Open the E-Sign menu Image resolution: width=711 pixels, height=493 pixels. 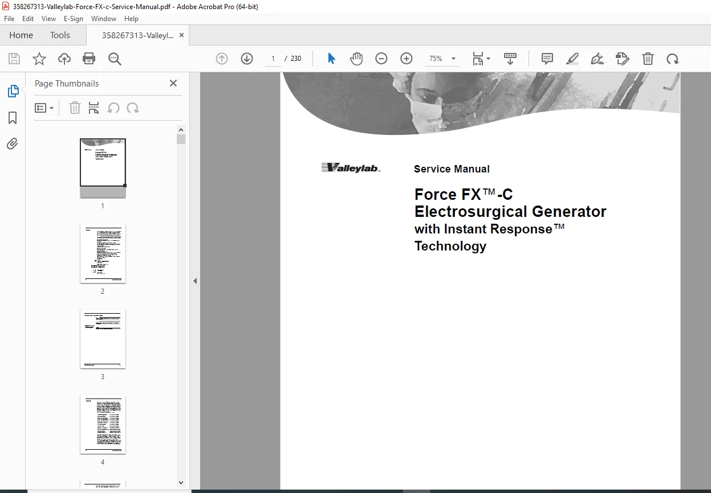tap(74, 18)
